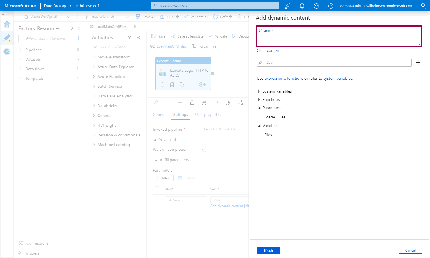Click the plus icon beside Filter box
The height and width of the screenshot is (258, 430).
(x=418, y=63)
